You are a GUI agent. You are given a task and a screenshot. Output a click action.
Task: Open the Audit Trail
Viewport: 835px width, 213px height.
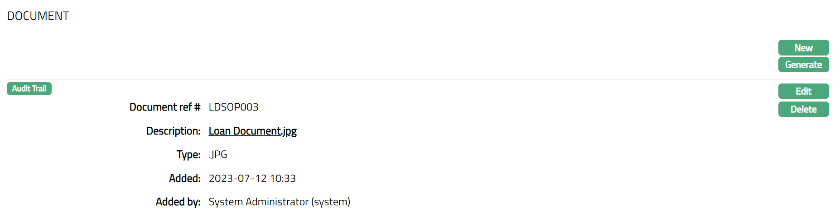(29, 88)
